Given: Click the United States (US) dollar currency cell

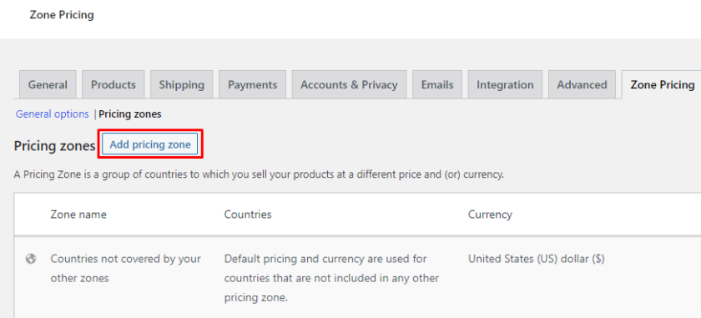Looking at the screenshot, I should (x=537, y=259).
